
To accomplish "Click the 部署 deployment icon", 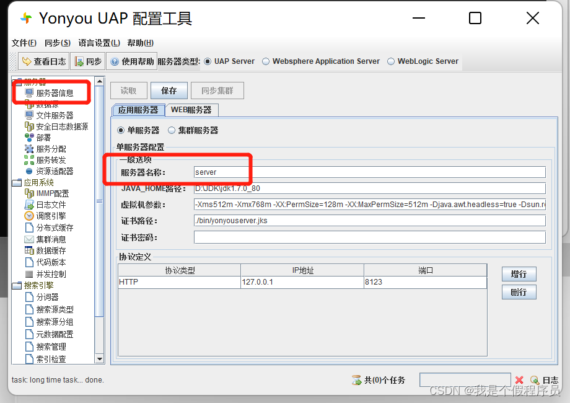I will (29, 138).
